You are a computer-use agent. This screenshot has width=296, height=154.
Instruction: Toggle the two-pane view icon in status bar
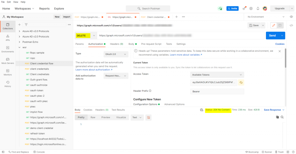pyautogui.click(x=288, y=152)
